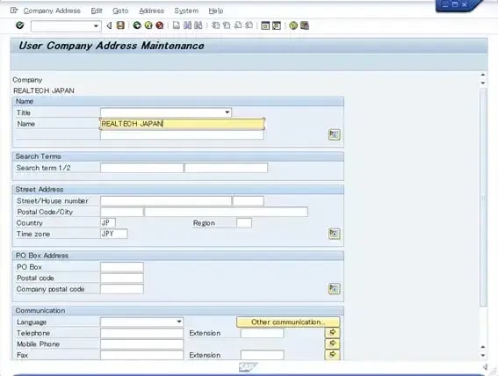Viewport: 498px width, 376px height.
Task: Open the Goto menu
Action: pyautogui.click(x=120, y=11)
